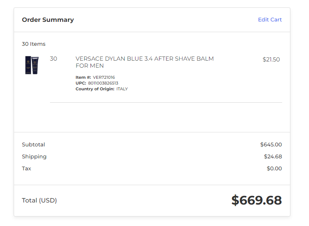Select the Versace Dylan Blue product title
This screenshot has width=309, height=226.
[145, 62]
